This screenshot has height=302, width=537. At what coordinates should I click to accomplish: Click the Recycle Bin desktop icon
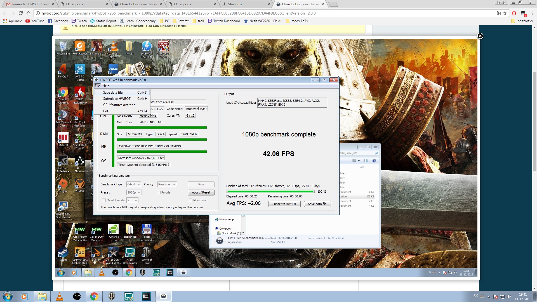click(x=63, y=48)
